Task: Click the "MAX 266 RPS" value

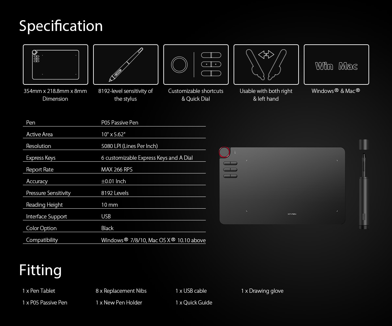Action: [x=117, y=170]
